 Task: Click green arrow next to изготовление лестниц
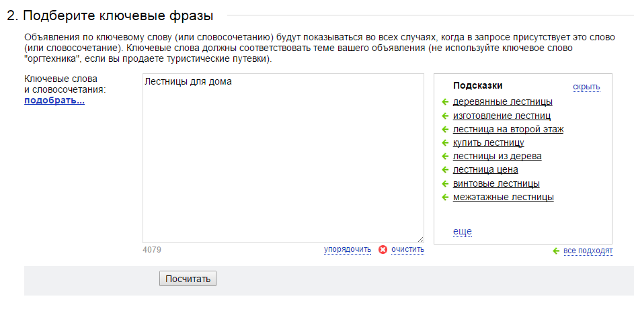445,116
